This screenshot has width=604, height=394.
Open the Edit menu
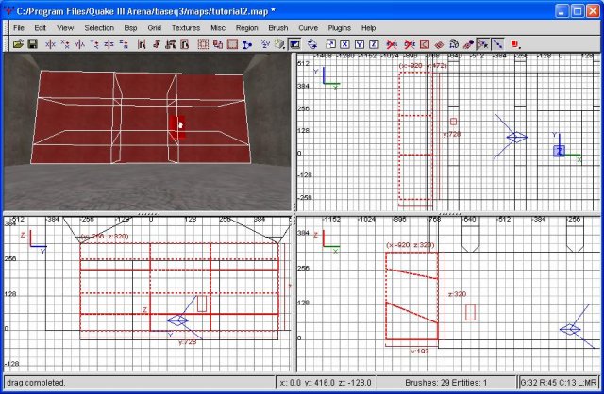pos(40,28)
